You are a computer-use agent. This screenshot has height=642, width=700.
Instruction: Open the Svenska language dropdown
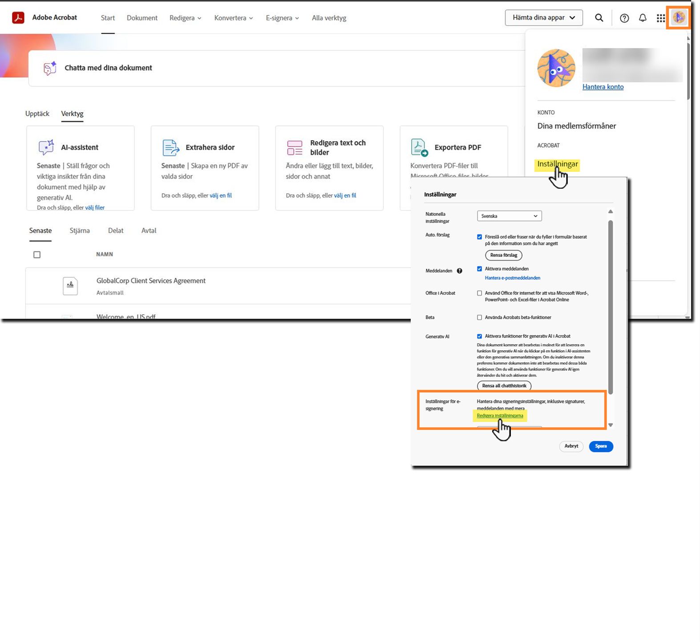(509, 216)
